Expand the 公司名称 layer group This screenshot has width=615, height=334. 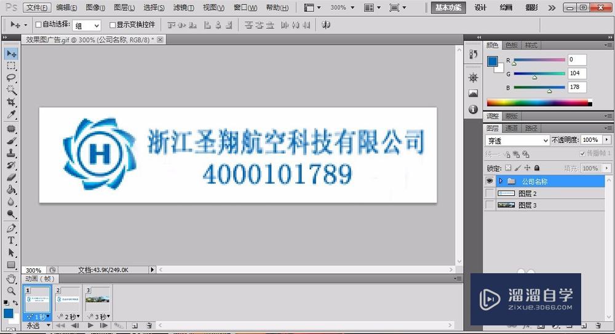(501, 181)
